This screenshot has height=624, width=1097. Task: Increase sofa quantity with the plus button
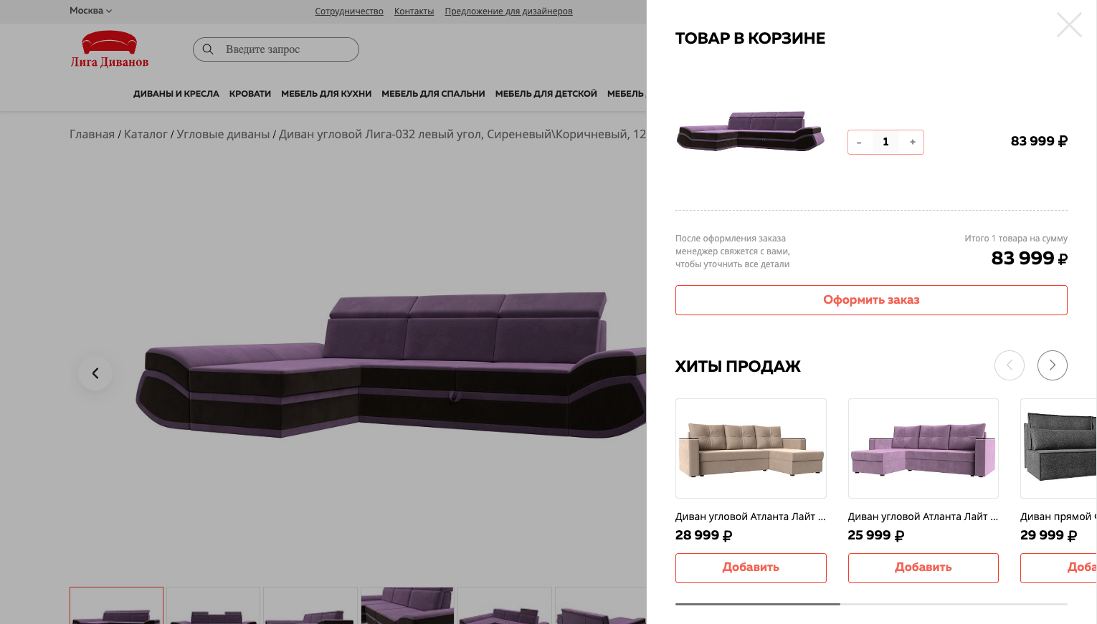pos(912,142)
